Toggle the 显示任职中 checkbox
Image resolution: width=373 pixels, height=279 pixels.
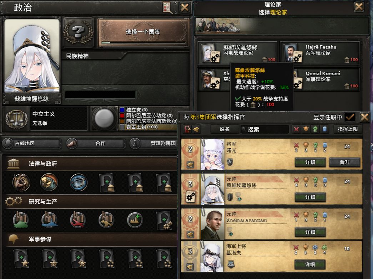pos(350,117)
